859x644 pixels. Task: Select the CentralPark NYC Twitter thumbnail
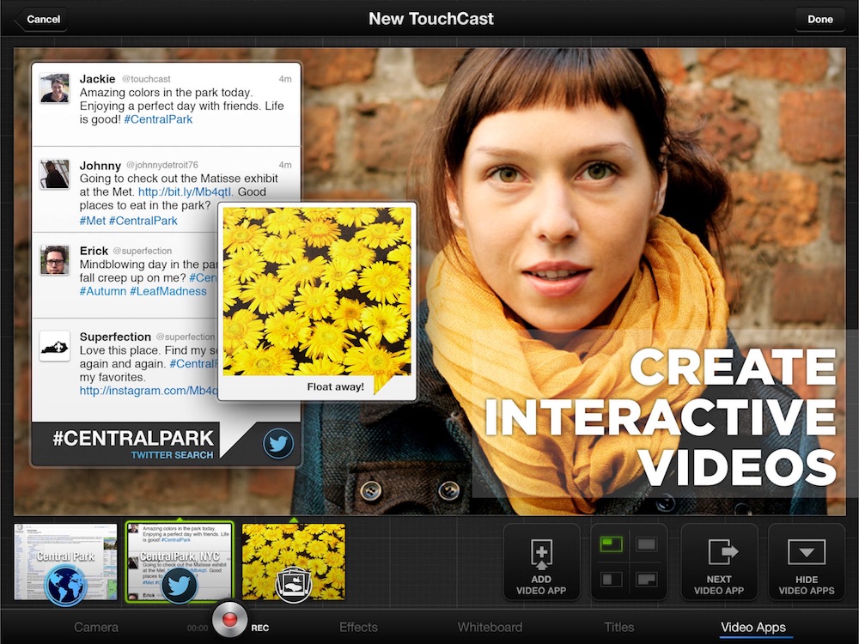[x=180, y=562]
